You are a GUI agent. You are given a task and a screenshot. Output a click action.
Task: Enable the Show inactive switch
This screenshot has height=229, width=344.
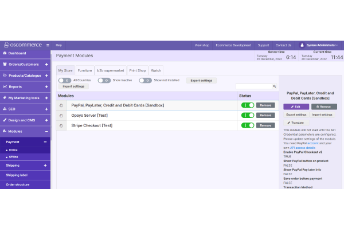[x=104, y=81]
